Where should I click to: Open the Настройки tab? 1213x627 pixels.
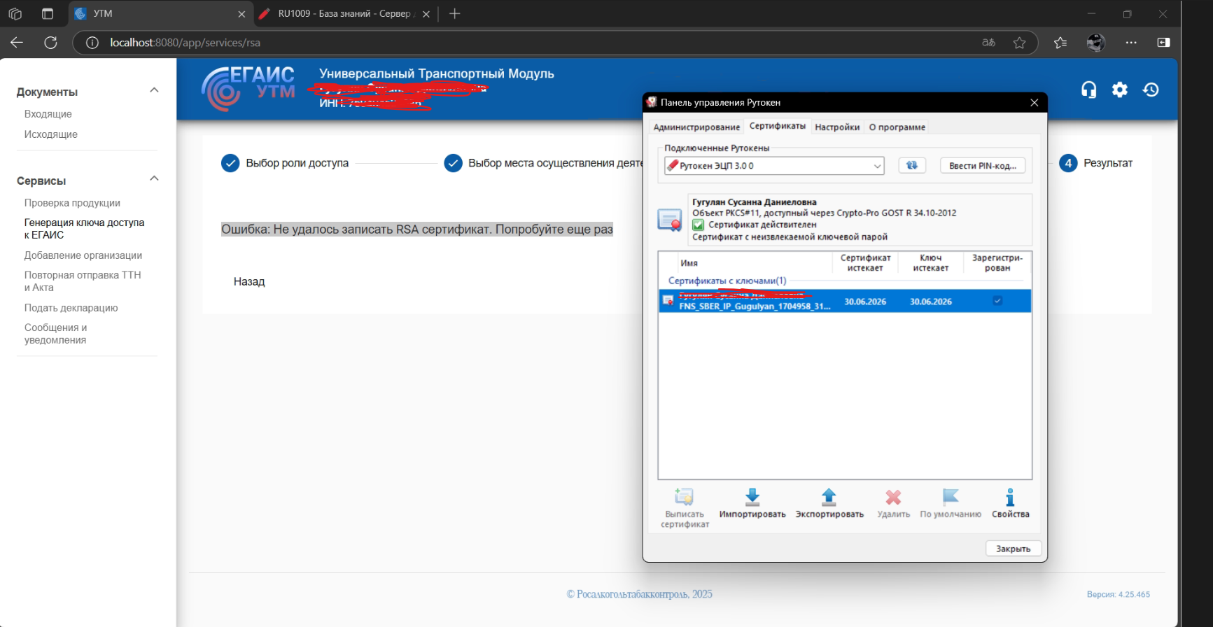tap(837, 127)
